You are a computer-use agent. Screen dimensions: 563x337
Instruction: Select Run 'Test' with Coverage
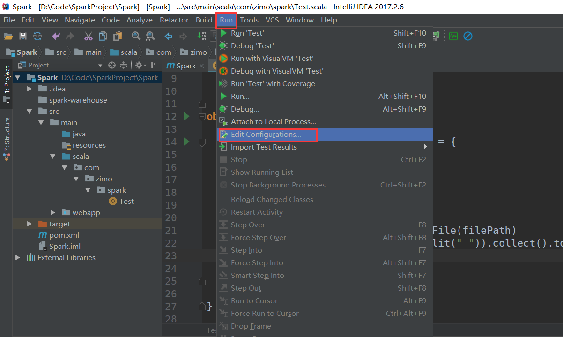pos(325,83)
